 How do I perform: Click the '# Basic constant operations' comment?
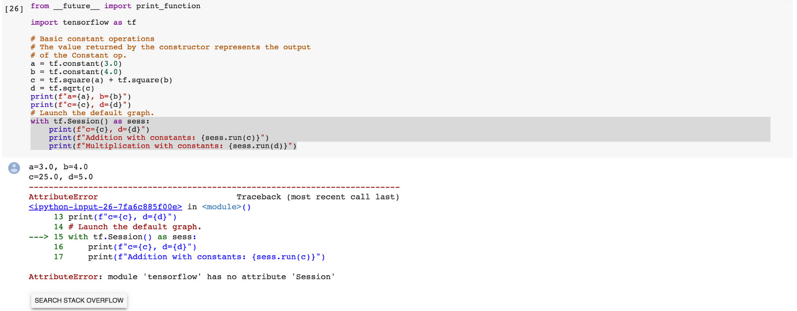(x=92, y=39)
